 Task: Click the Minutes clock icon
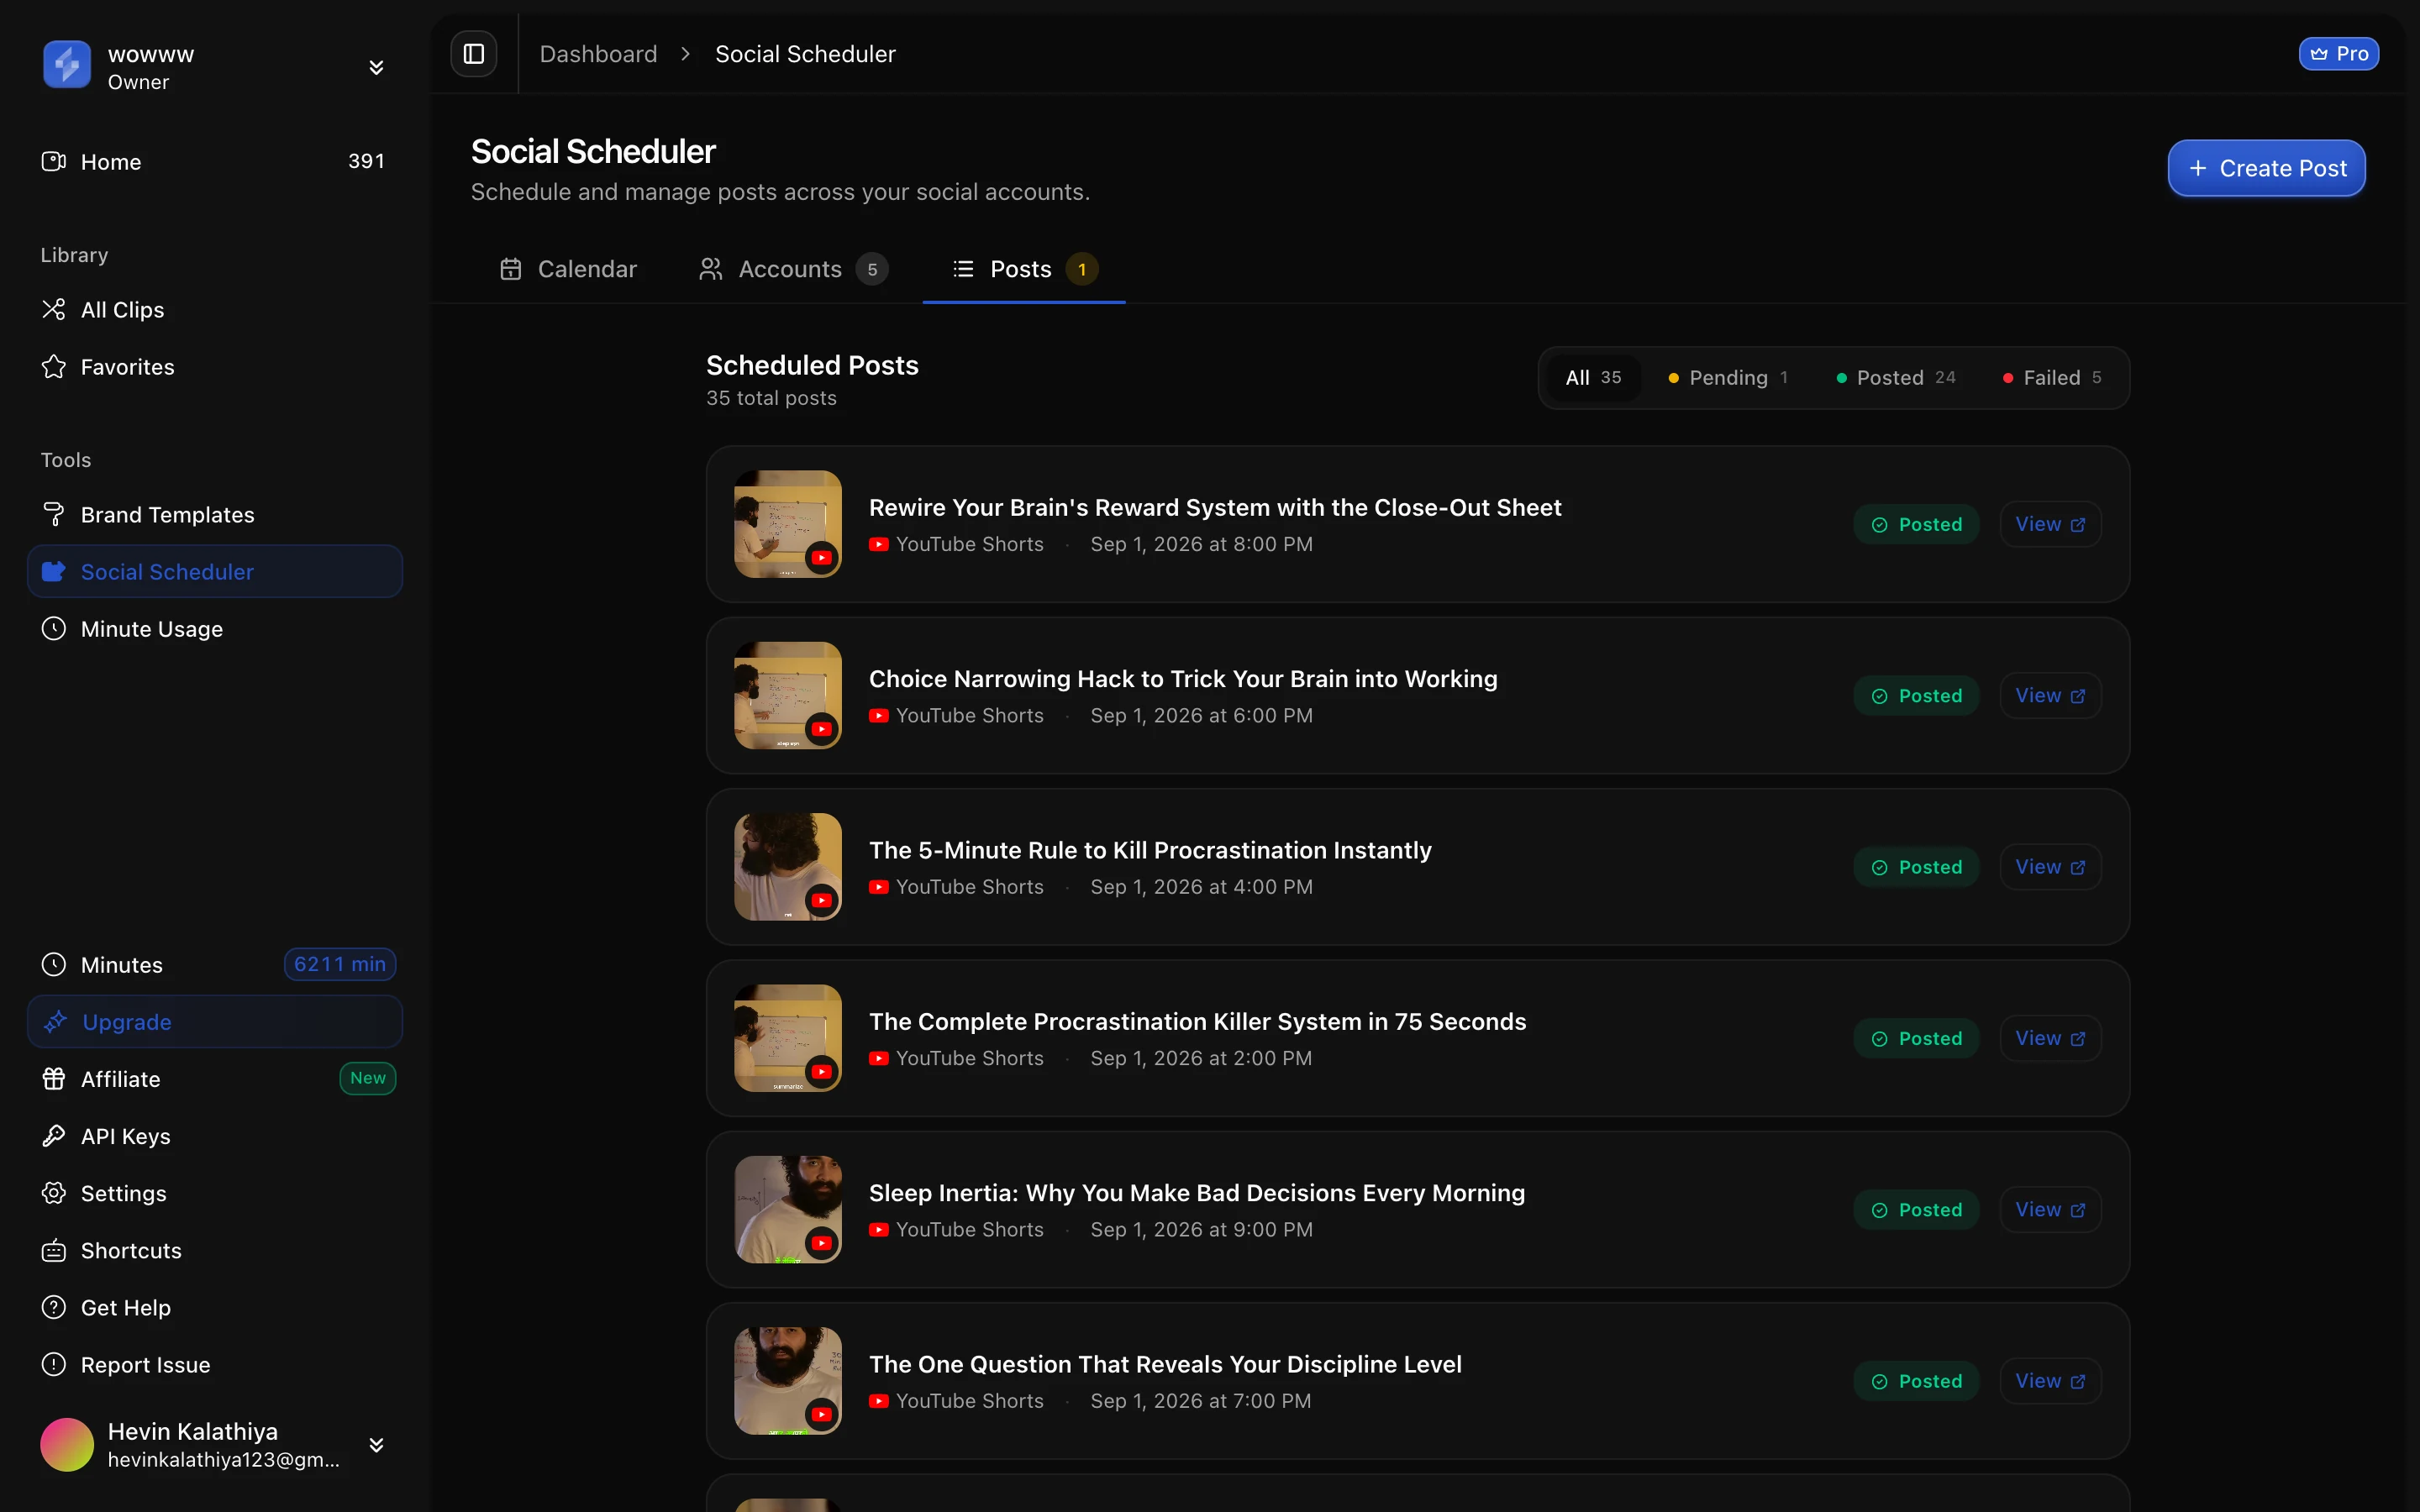[x=54, y=965]
